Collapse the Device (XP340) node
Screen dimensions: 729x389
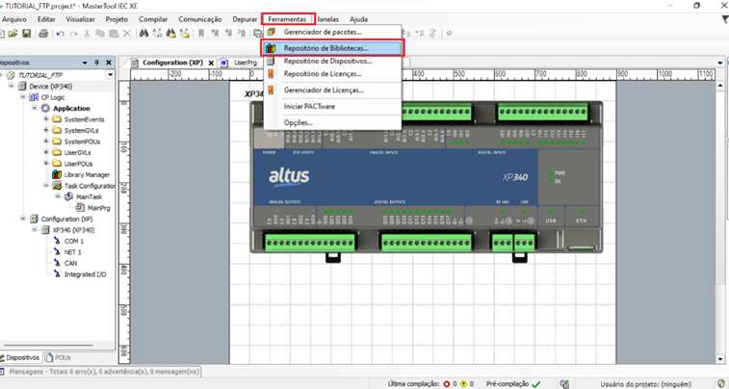tap(12, 86)
